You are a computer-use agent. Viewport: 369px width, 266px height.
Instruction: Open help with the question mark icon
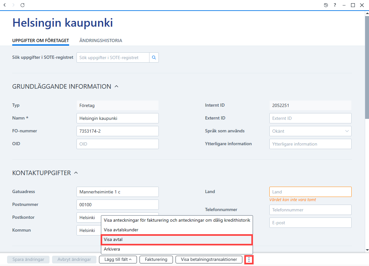[335, 5]
